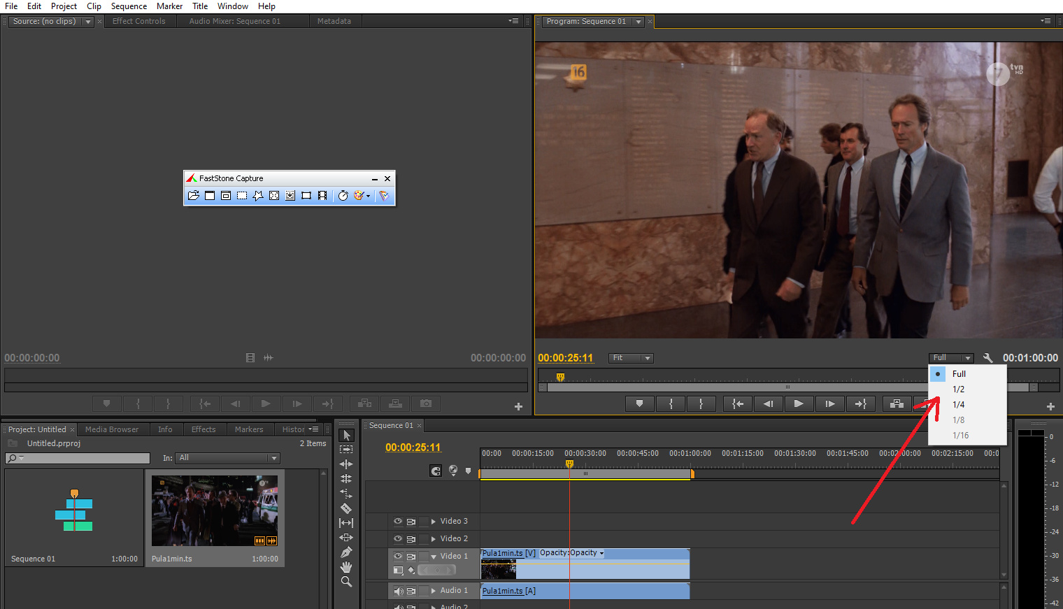Open the In: All search scope dropdown
Viewport: 1063px width, 609px height.
[x=227, y=458]
